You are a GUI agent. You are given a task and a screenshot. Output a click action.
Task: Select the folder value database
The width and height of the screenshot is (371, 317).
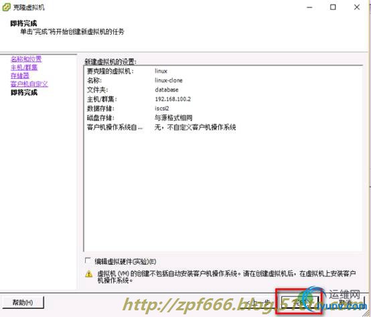pos(167,90)
